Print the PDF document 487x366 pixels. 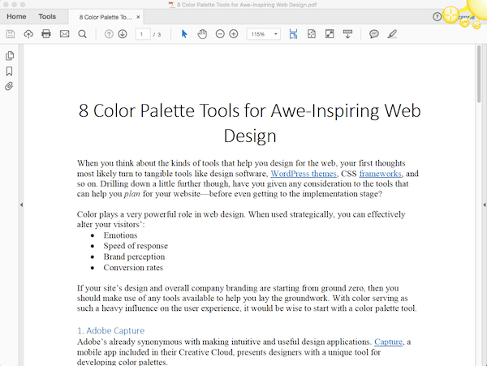(46, 34)
